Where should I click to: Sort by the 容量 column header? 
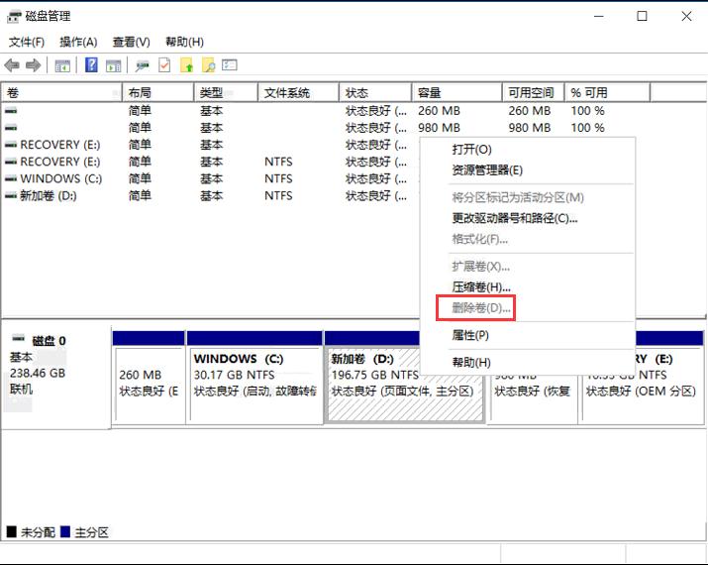[456, 93]
